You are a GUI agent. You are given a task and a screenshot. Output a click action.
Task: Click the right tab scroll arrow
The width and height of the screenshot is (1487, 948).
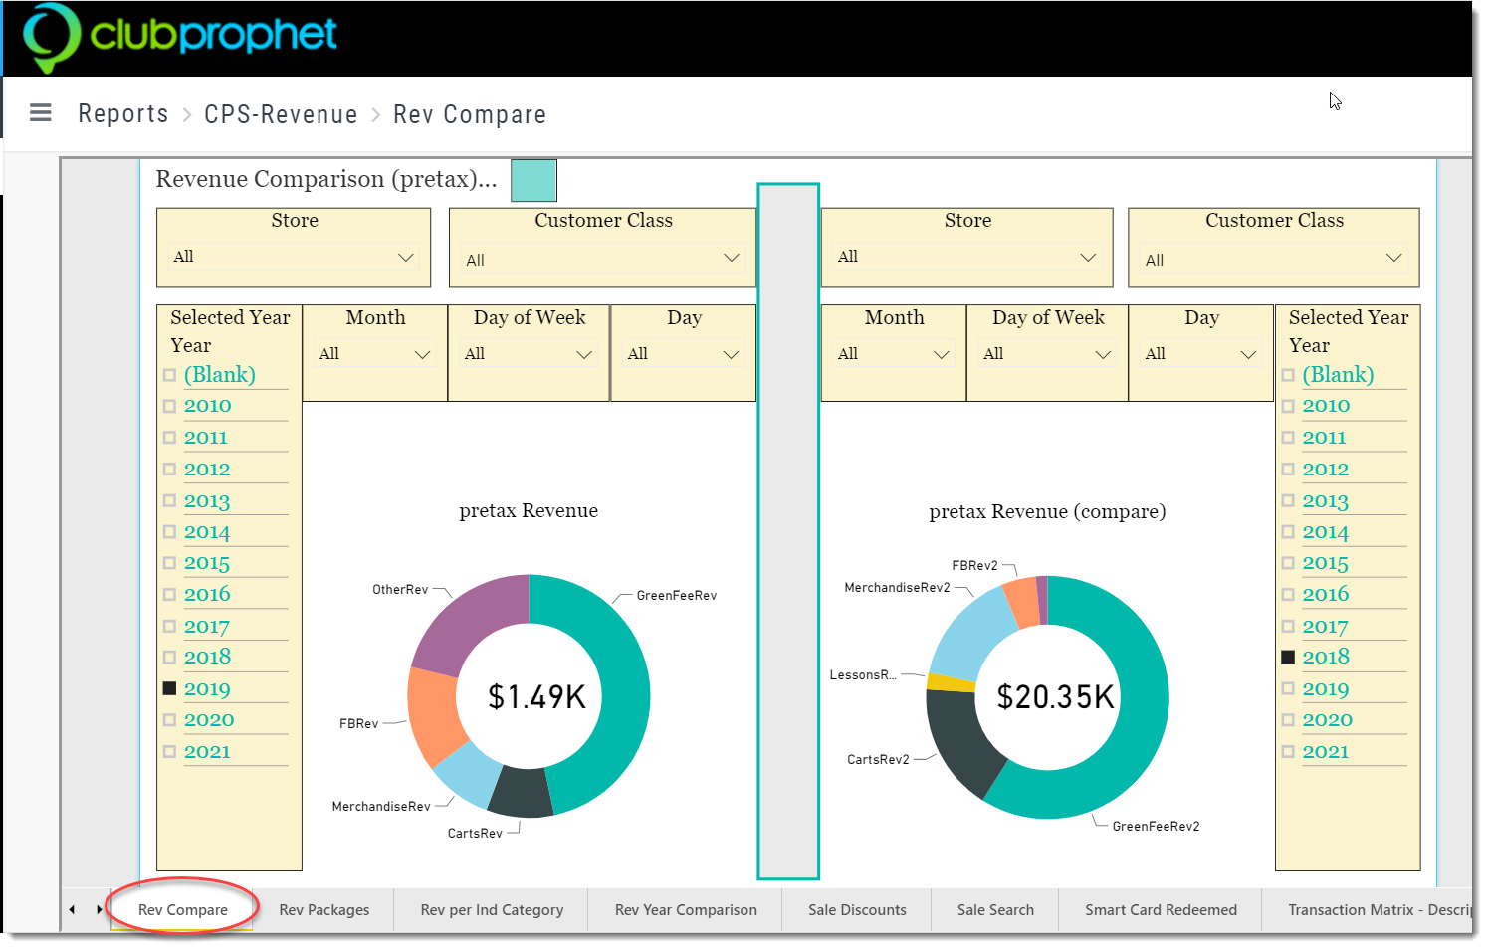(x=99, y=909)
